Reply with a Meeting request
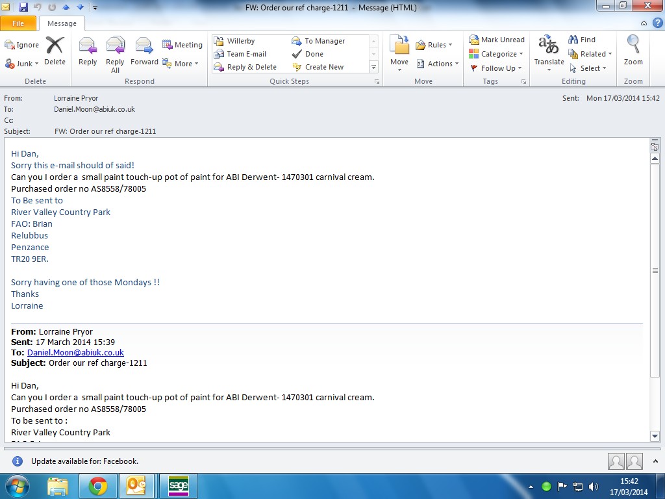 (182, 45)
